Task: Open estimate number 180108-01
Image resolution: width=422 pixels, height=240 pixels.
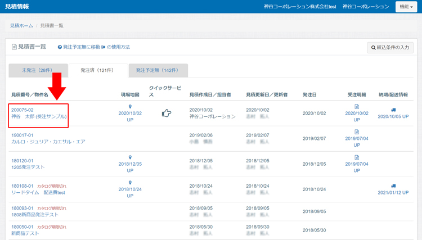Action: [22, 186]
